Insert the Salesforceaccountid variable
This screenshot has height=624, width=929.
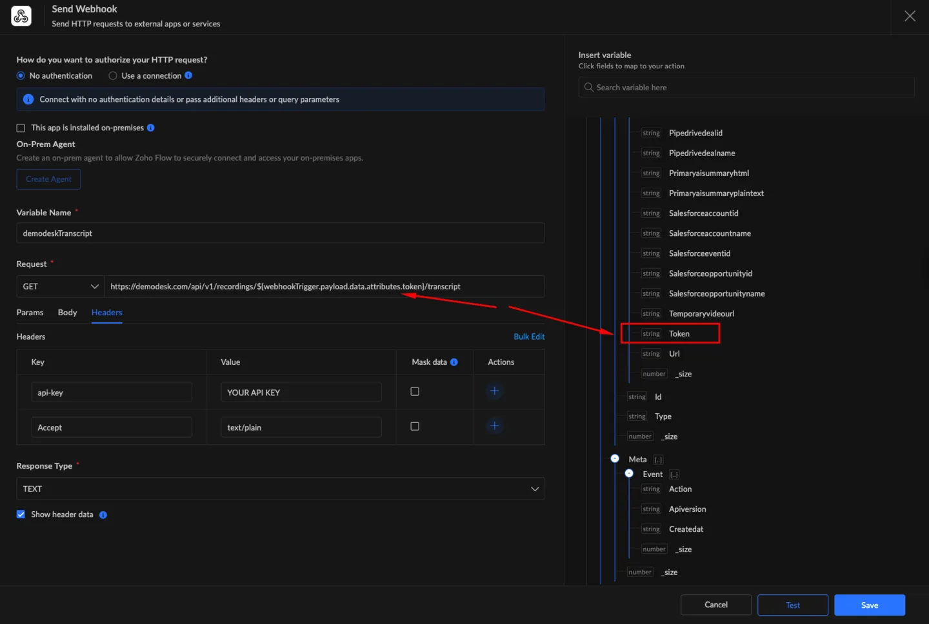coord(704,213)
